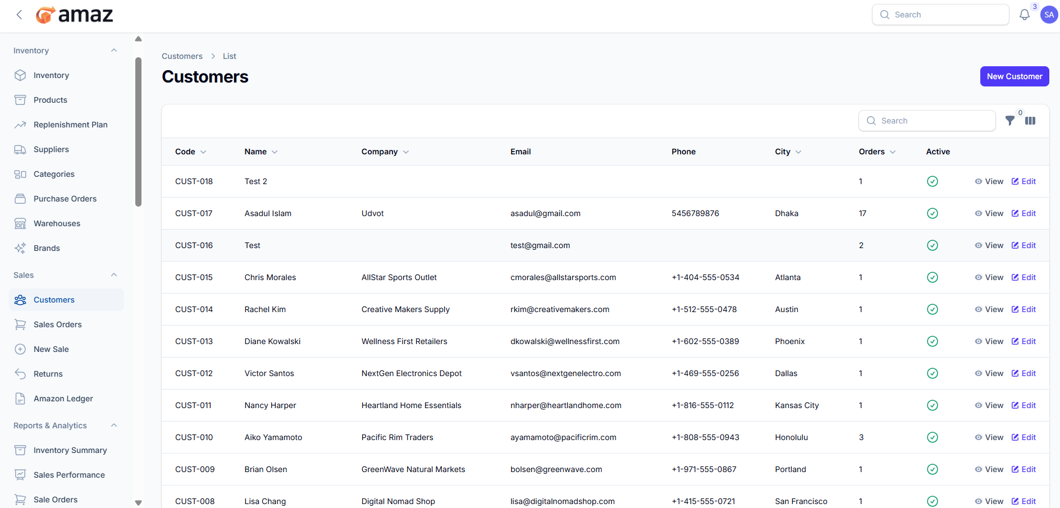Image resolution: width=1060 pixels, height=508 pixels.
Task: Collapse the Inventory sidebar section
Action: [114, 51]
